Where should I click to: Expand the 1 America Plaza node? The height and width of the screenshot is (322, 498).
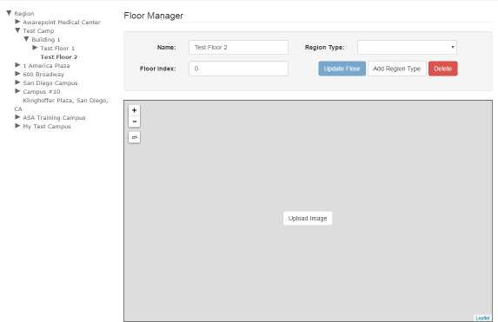click(17, 65)
